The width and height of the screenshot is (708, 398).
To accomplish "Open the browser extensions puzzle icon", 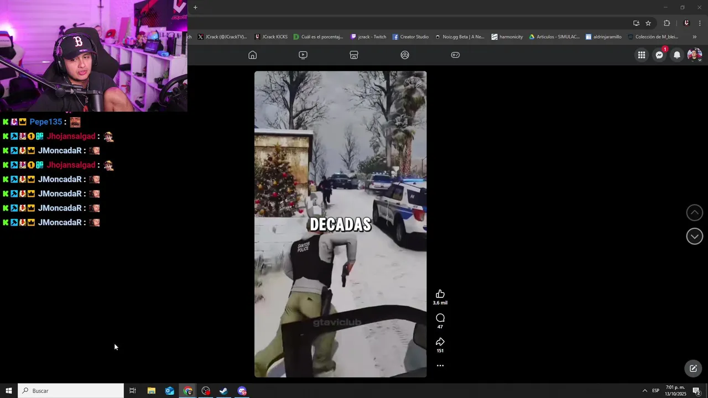I will coord(667,23).
